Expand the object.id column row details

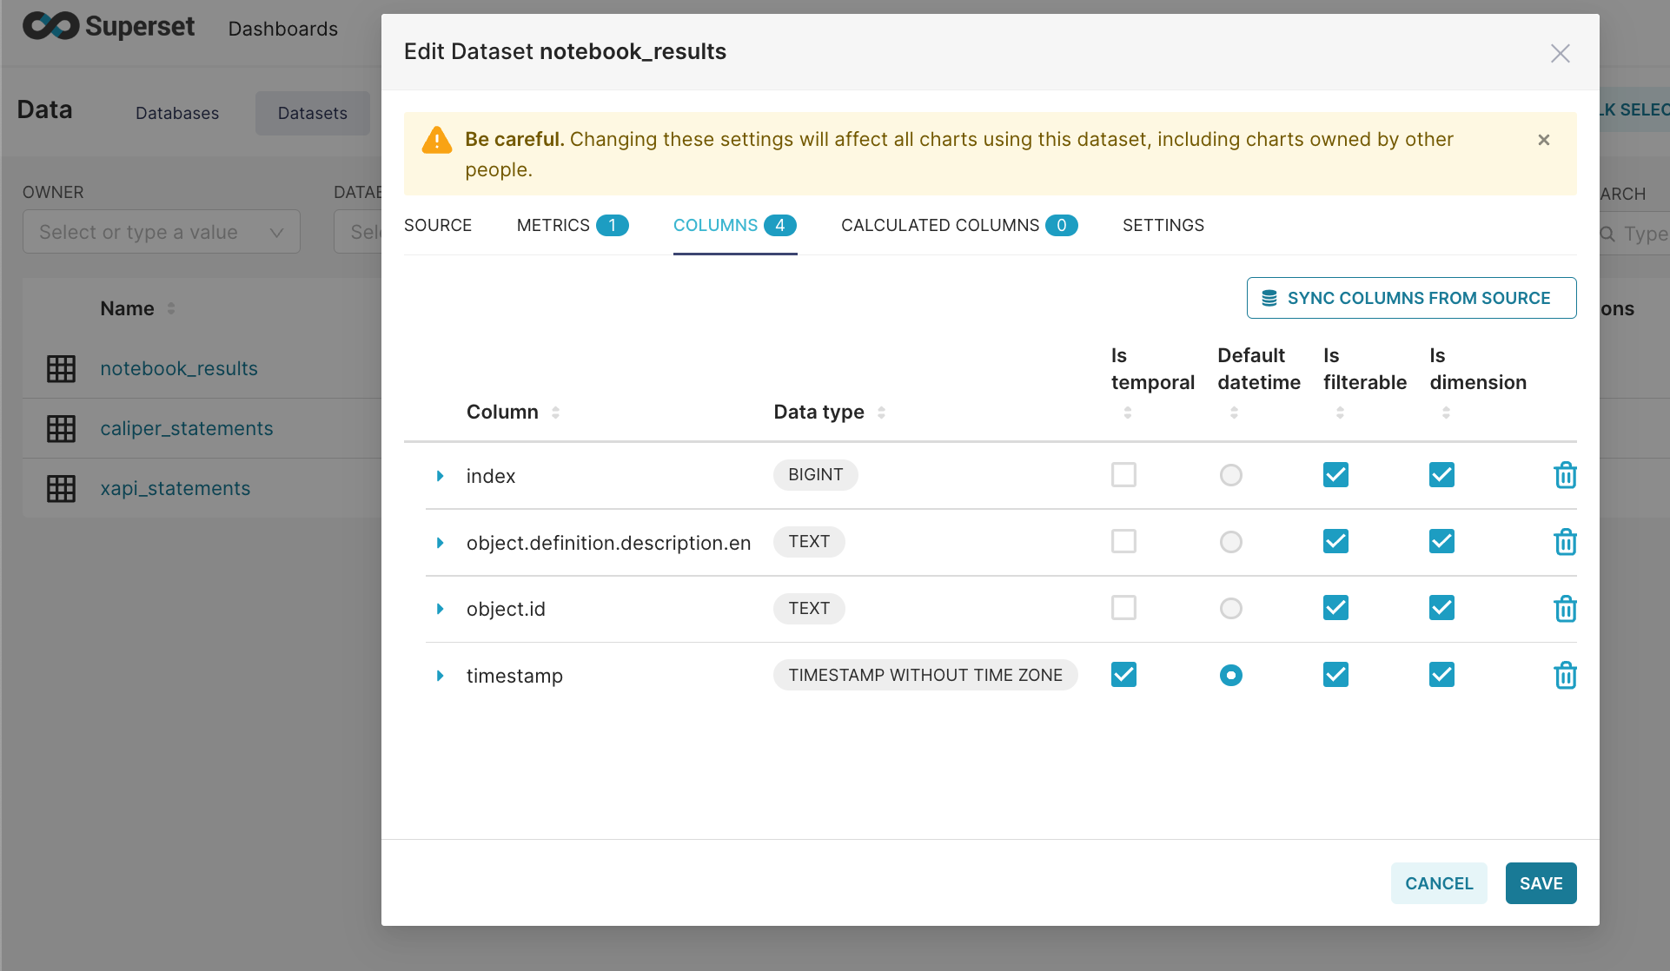pos(440,607)
